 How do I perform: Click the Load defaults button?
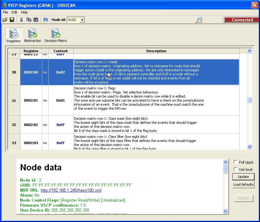coord(243,184)
